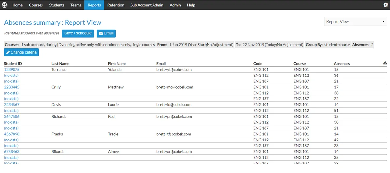
Task: Click the app logo icon in the navbar
Action: pos(5,5)
